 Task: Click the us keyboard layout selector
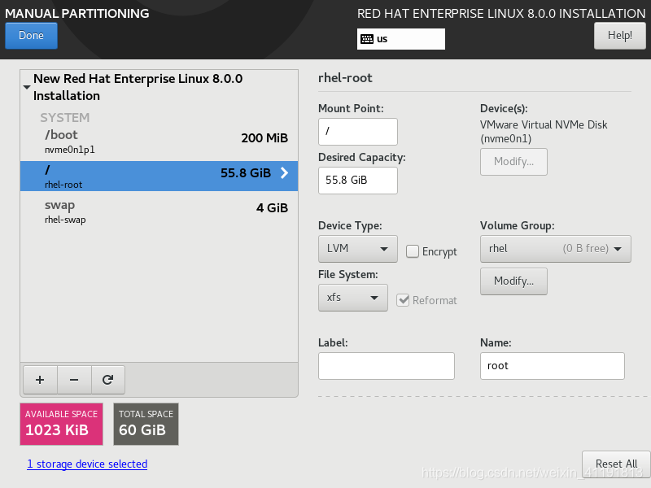[x=401, y=39]
